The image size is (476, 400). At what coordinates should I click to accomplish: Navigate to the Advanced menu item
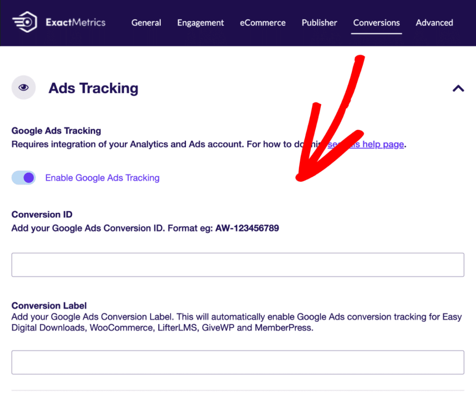click(434, 22)
